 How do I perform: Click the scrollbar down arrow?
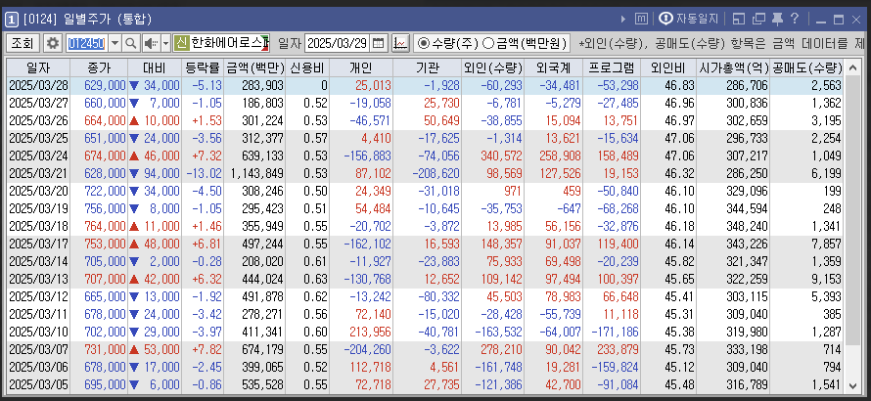click(852, 386)
